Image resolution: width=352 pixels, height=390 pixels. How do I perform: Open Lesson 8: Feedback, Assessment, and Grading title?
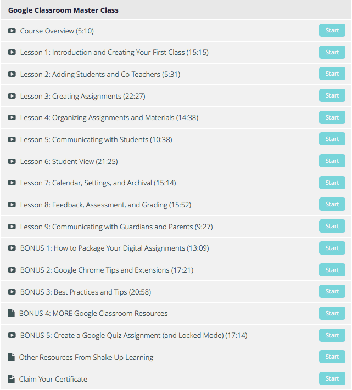coord(105,205)
